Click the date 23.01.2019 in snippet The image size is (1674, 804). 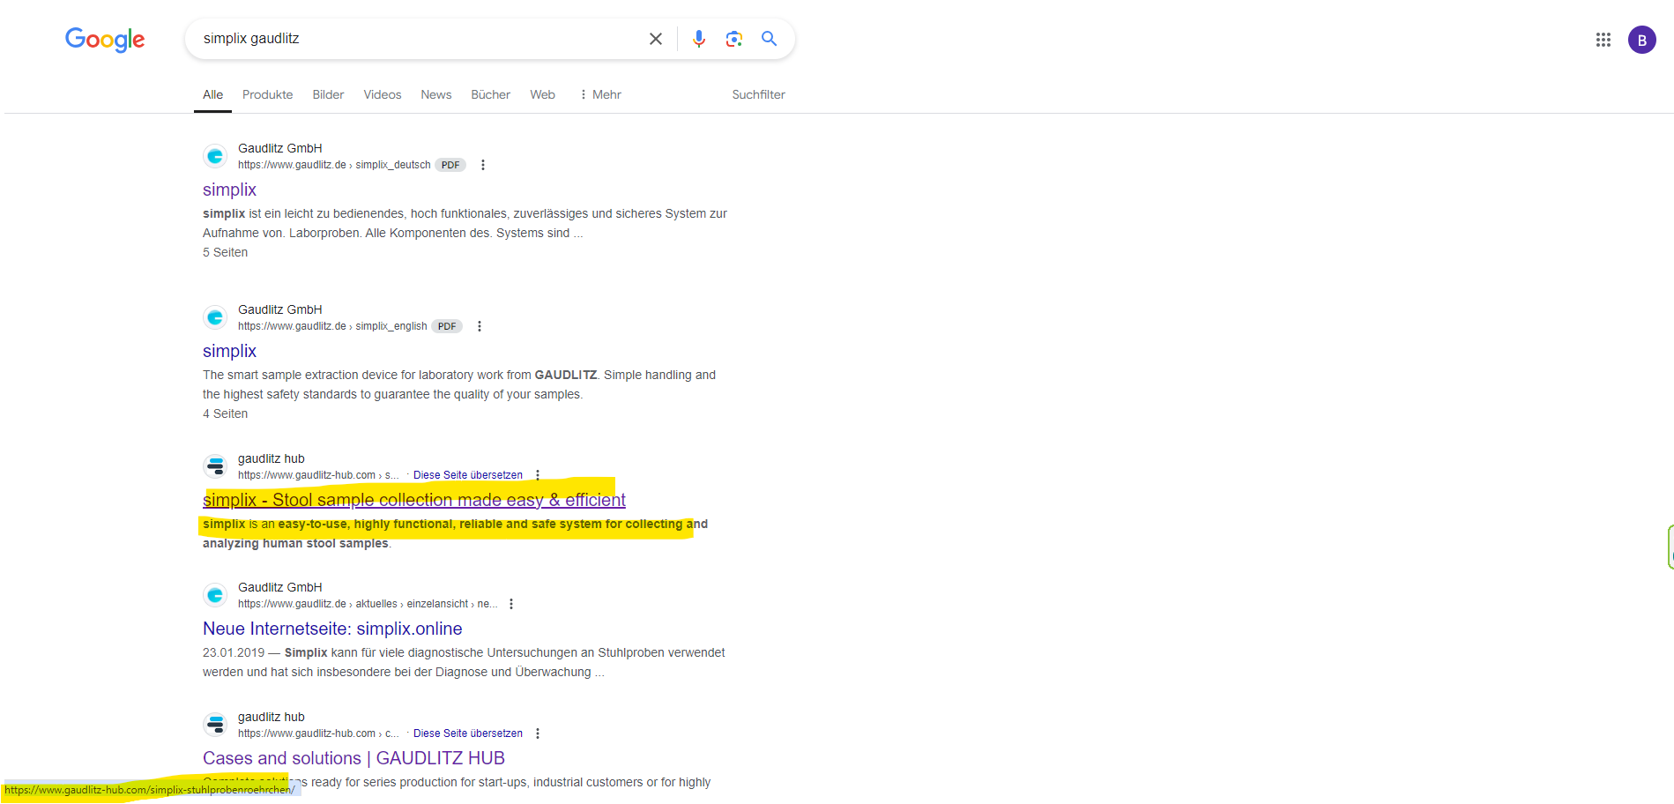(234, 652)
